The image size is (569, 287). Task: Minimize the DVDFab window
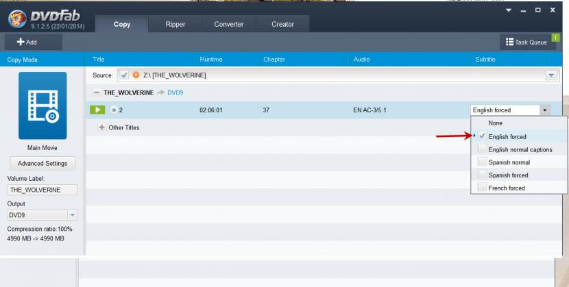point(523,10)
